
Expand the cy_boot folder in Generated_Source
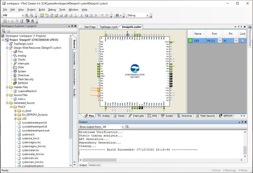click(16, 111)
